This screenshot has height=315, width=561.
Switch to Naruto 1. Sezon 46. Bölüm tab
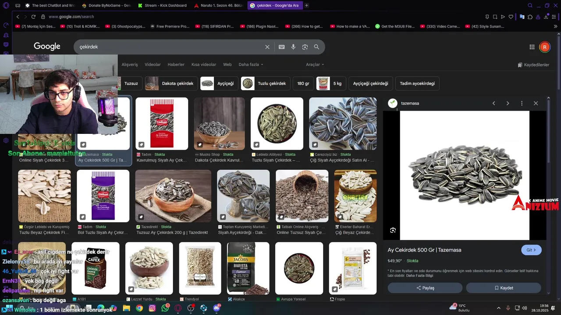(x=219, y=6)
